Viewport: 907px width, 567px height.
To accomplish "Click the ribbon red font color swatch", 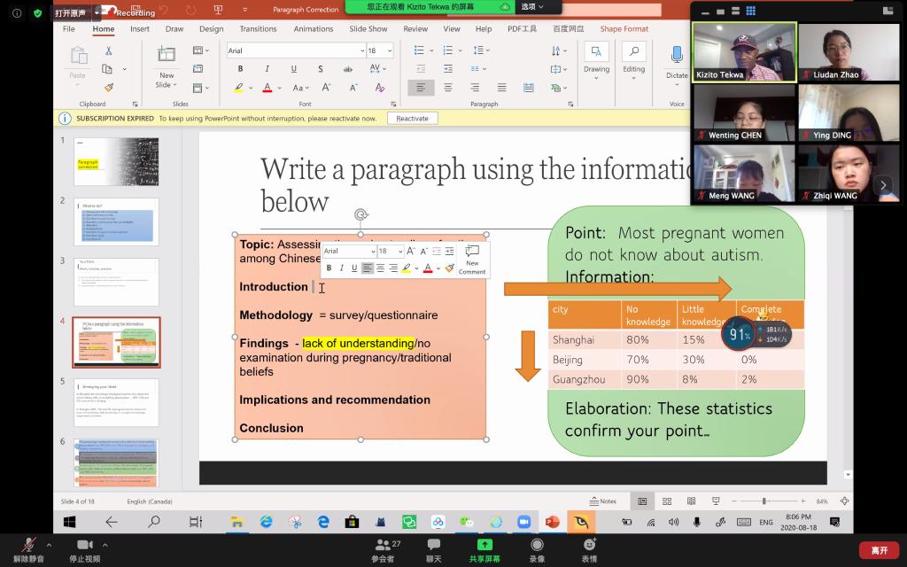I will (267, 88).
